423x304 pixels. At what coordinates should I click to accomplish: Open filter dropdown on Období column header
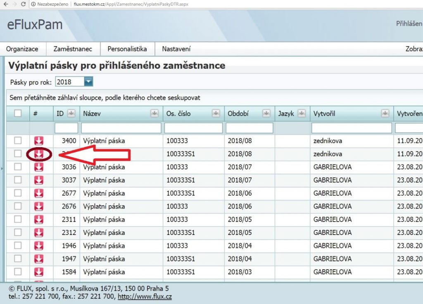click(266, 113)
